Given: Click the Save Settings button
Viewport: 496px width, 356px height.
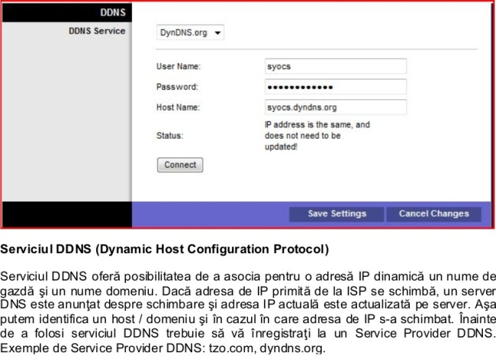Looking at the screenshot, I should coord(337,214).
